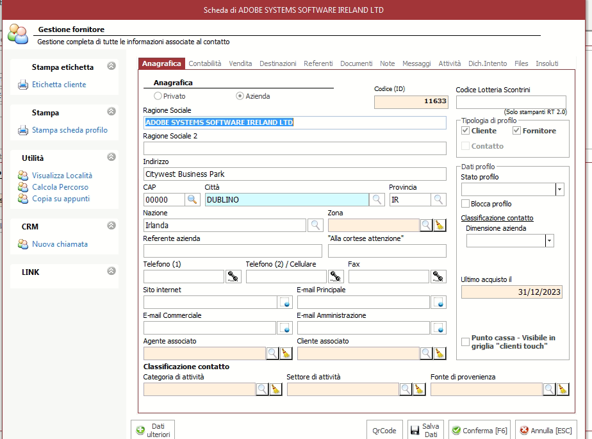This screenshot has height=439, width=592.
Task: Dial Telefono (2) / Cellulare phone icon
Action: pyautogui.click(x=336, y=277)
